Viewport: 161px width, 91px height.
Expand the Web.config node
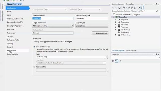pyautogui.click(x=115, y=35)
